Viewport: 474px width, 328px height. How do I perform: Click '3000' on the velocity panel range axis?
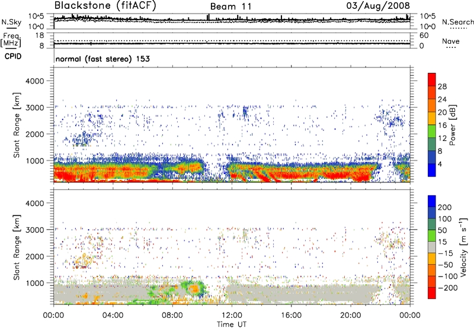(34, 230)
